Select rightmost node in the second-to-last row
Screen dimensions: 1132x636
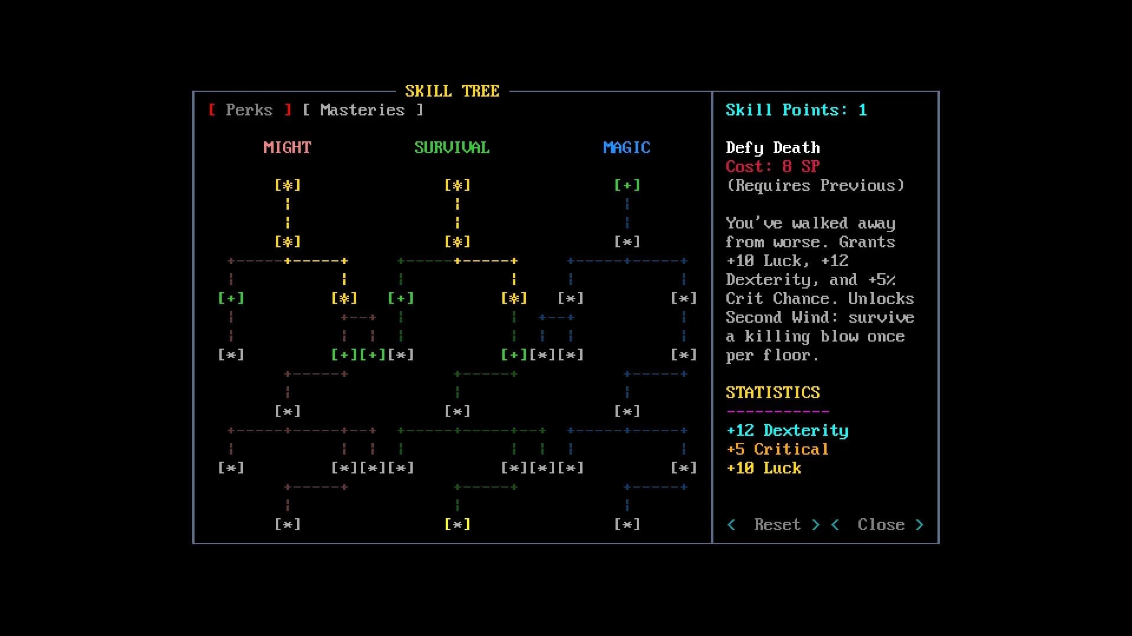coord(684,468)
